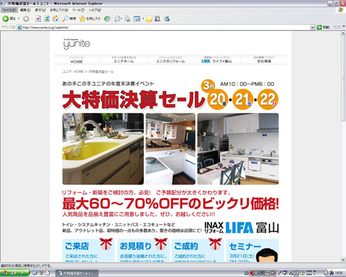Expand the Edit icon dropdown arrow
Screen dimensions: 346x277
click(143, 19)
